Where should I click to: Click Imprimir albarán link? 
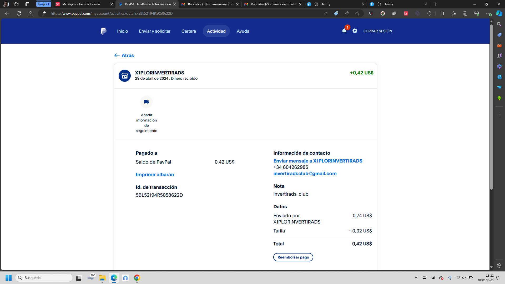[x=155, y=175]
